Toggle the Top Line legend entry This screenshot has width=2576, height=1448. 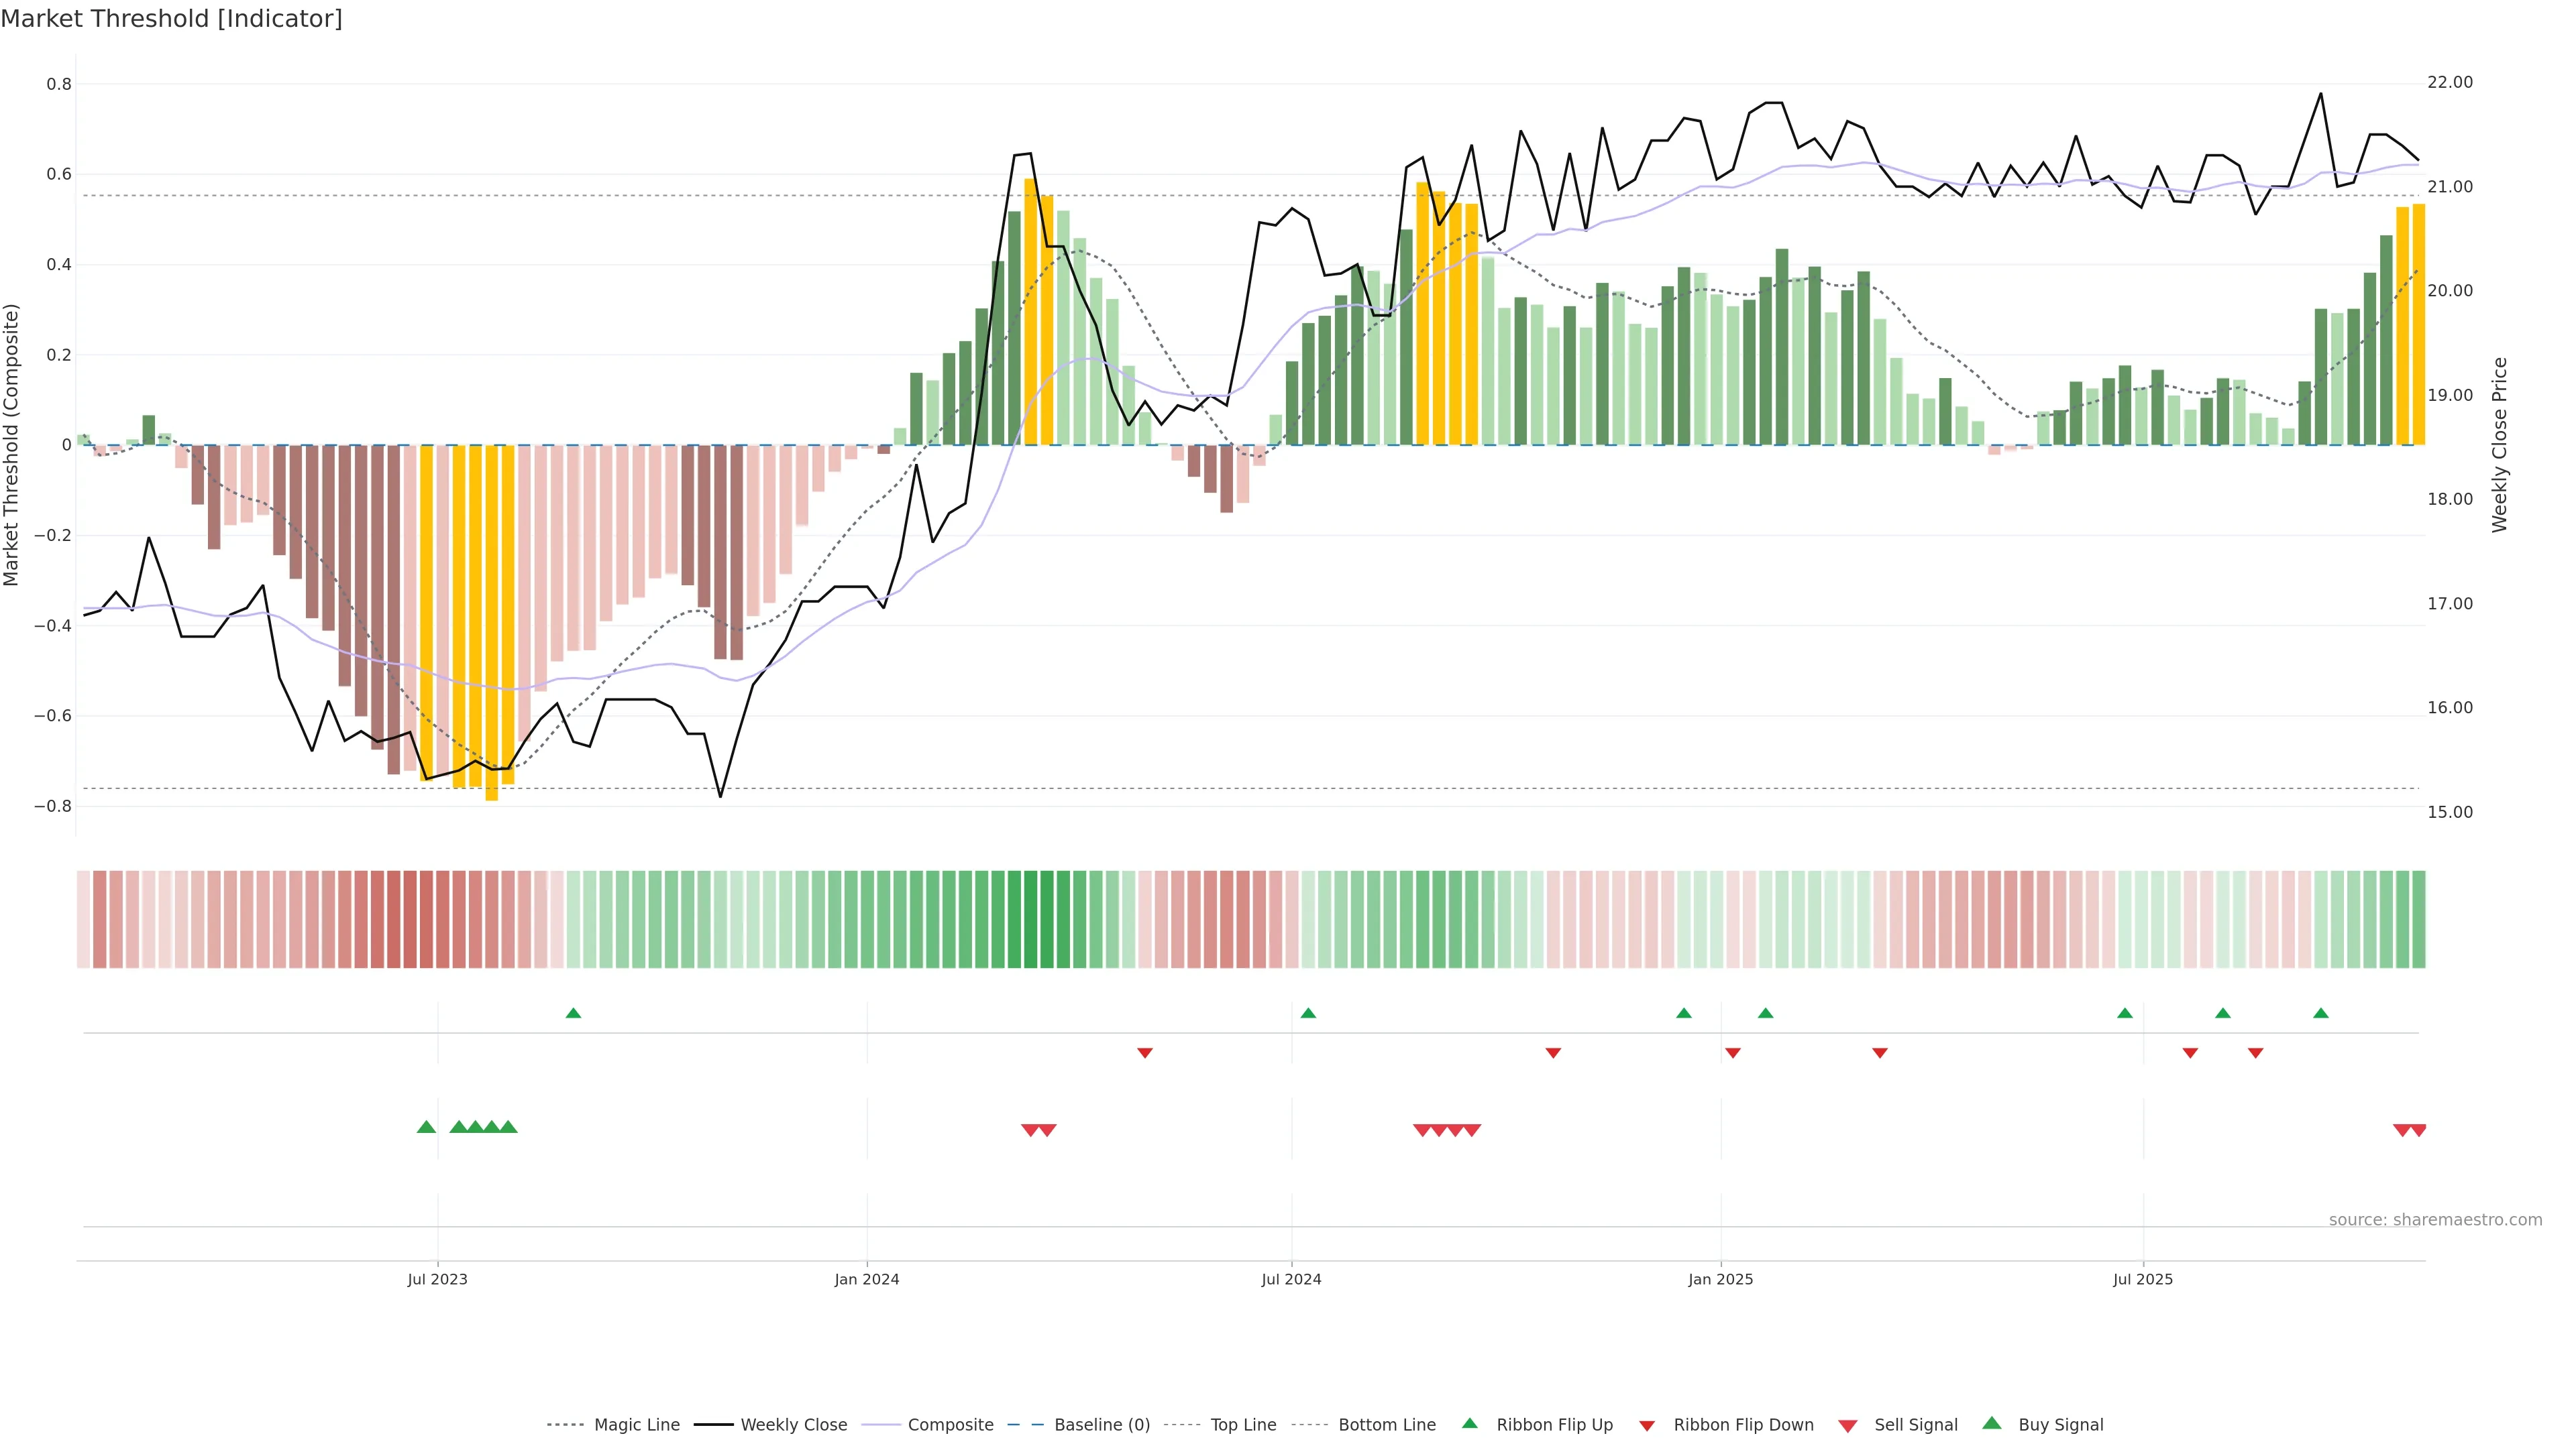pyautogui.click(x=1243, y=1425)
